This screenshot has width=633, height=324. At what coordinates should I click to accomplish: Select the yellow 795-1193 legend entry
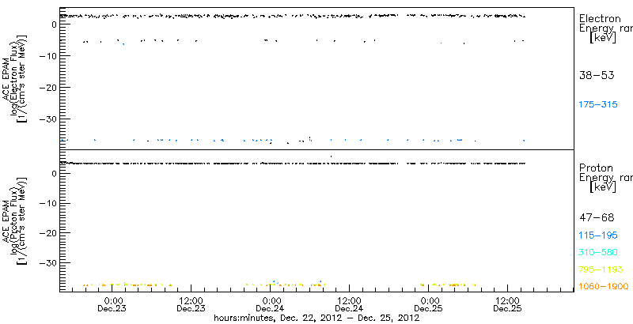click(x=601, y=269)
